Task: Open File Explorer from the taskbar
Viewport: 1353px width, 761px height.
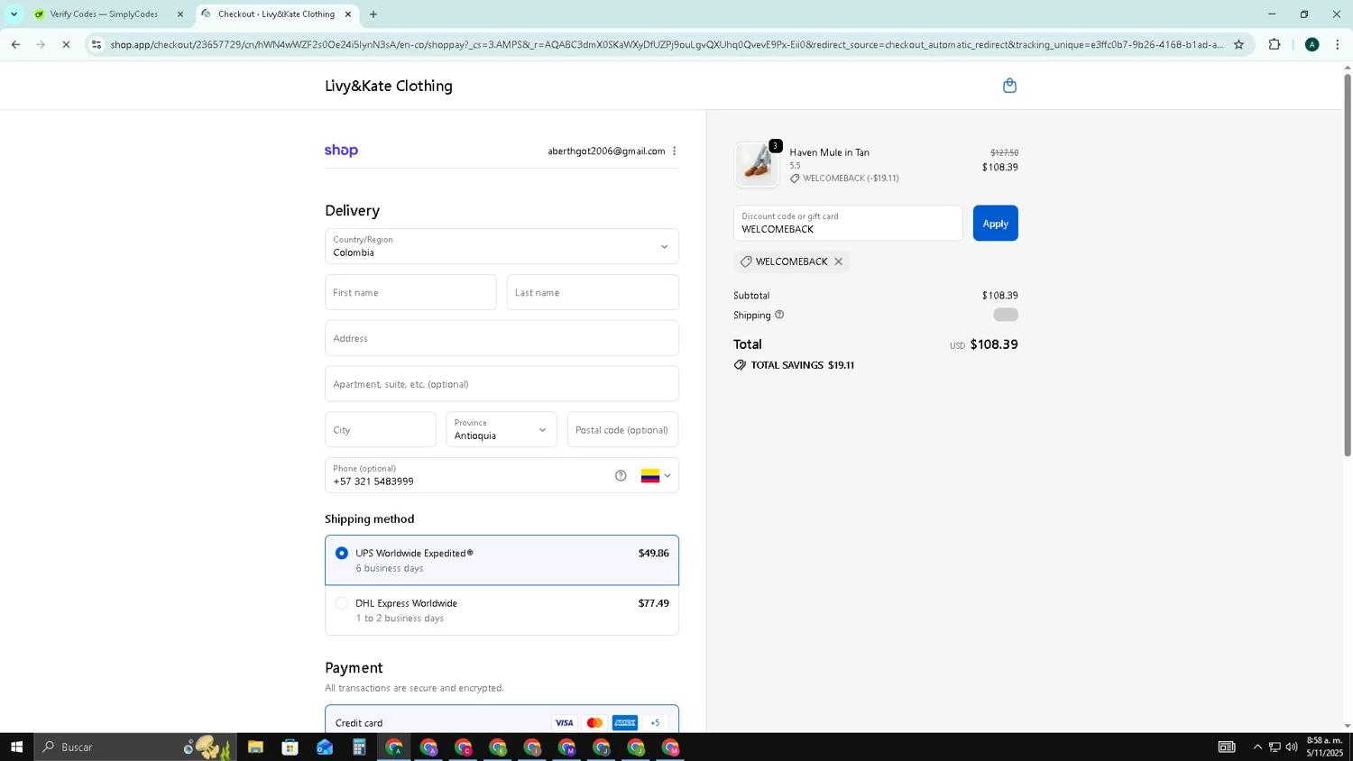Action: click(255, 747)
